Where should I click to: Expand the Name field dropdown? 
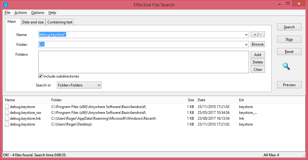pyautogui.click(x=246, y=35)
